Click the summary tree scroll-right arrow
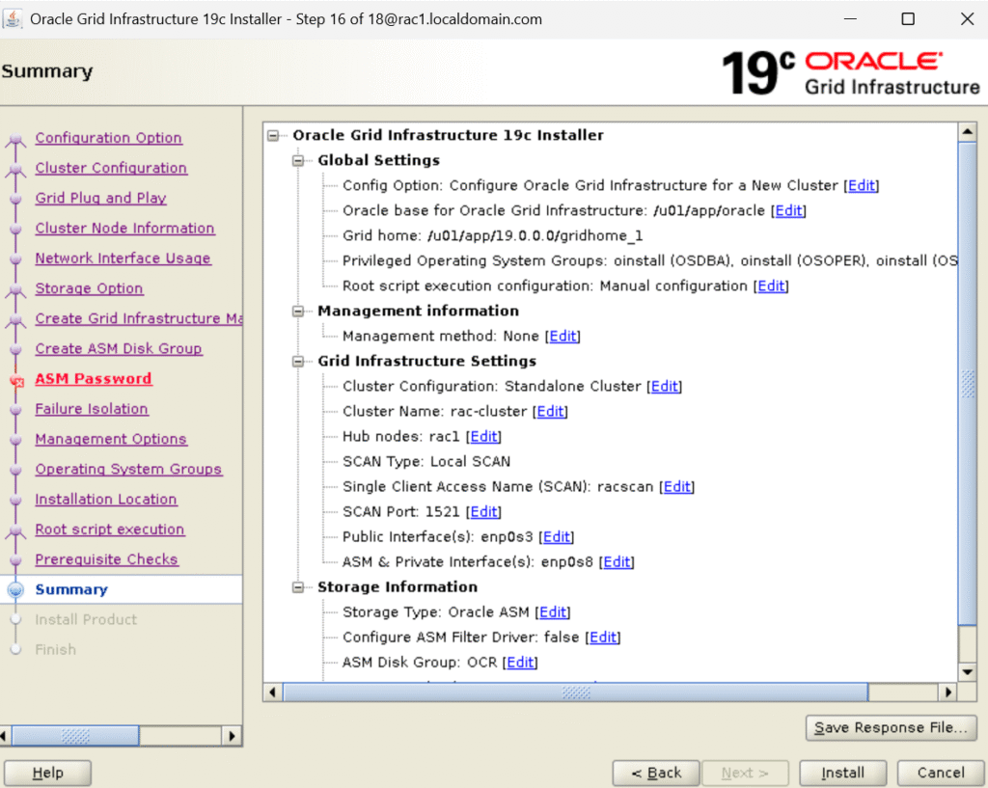The image size is (988, 788). (x=947, y=693)
